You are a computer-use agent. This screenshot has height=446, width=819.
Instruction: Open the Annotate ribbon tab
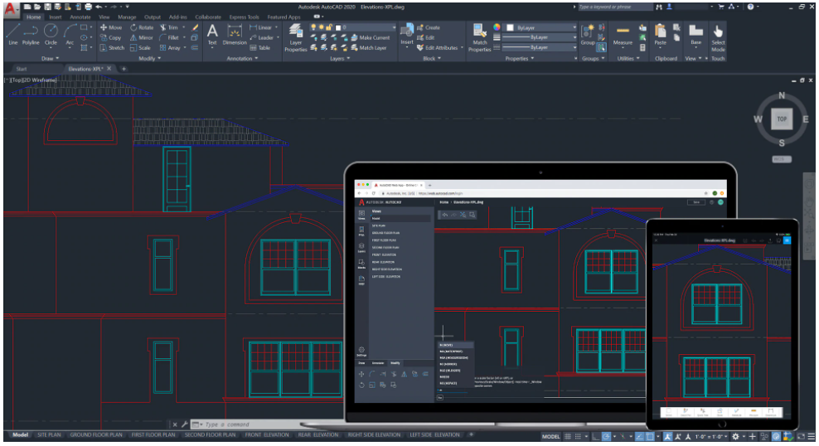[x=80, y=17]
